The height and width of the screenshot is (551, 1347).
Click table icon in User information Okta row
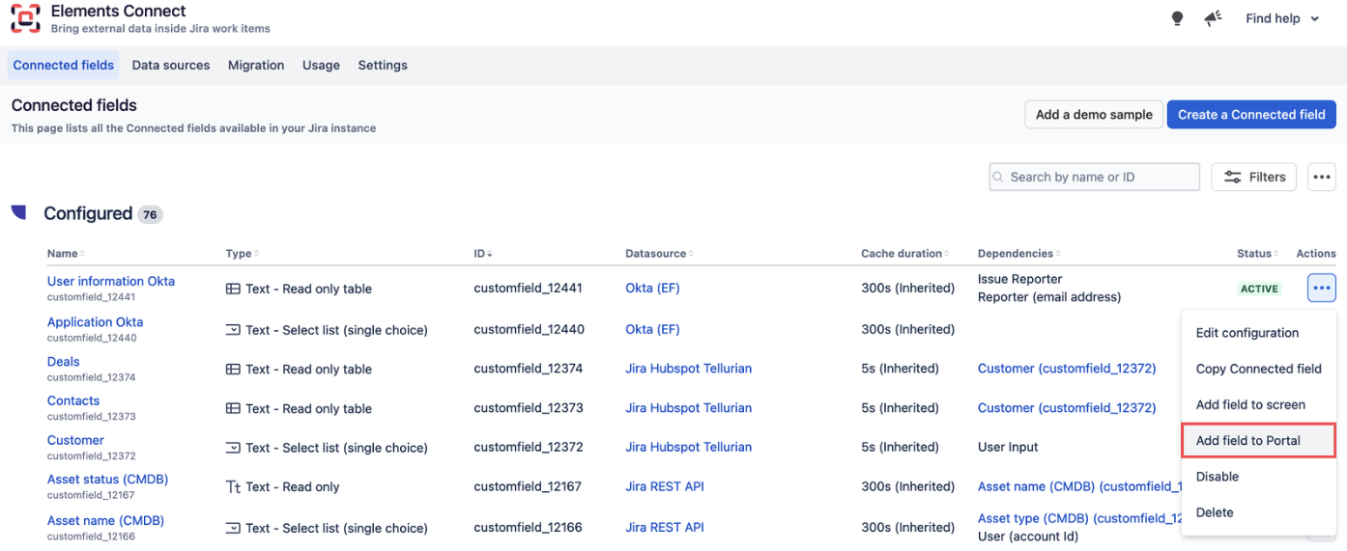coord(233,289)
